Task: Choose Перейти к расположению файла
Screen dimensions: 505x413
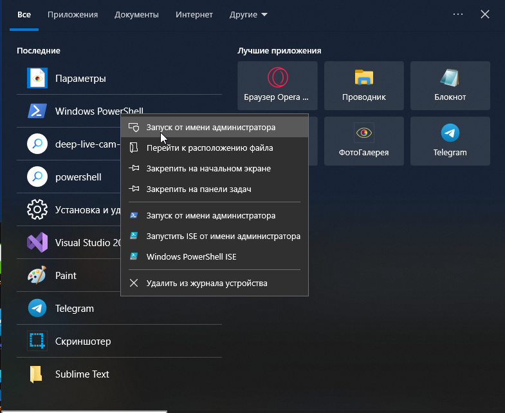Action: click(210, 148)
